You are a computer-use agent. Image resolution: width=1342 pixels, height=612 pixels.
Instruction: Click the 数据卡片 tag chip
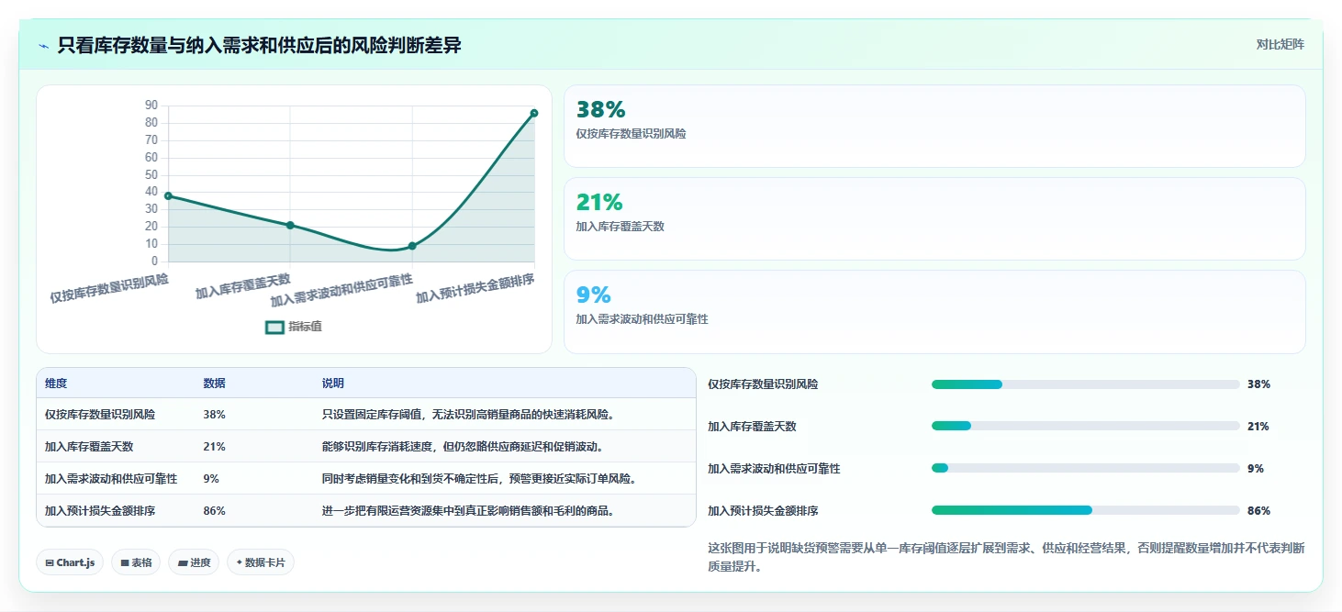(x=261, y=562)
